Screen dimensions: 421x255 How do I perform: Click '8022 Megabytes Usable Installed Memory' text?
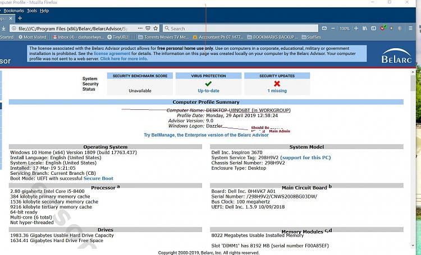(x=258, y=235)
